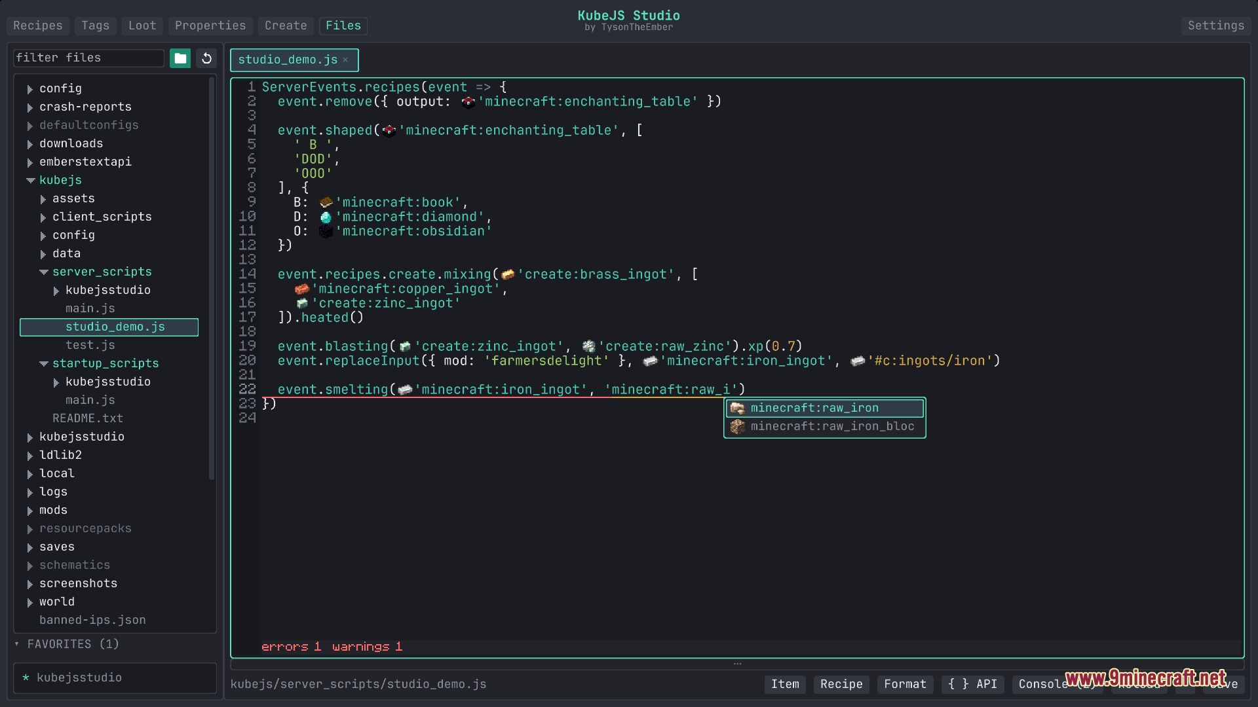Click the errors 1 status indicator

point(291,647)
